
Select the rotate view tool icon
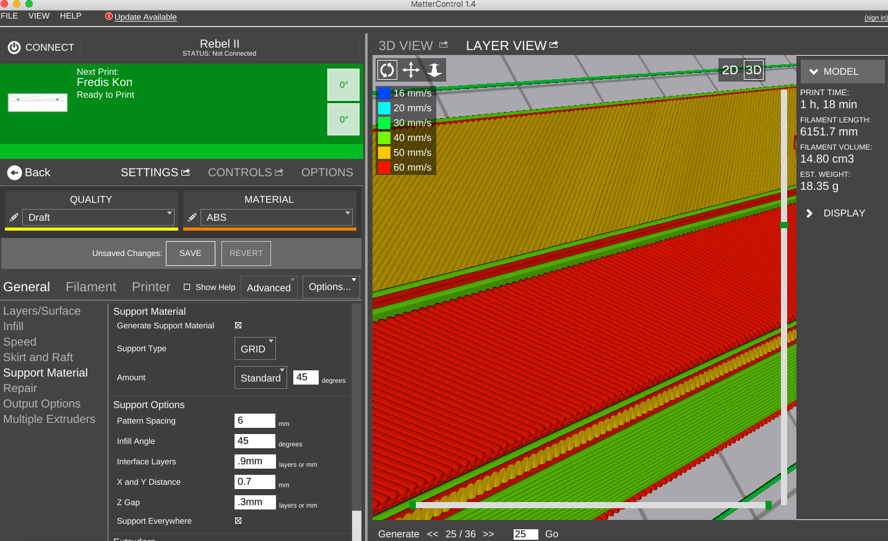point(387,70)
